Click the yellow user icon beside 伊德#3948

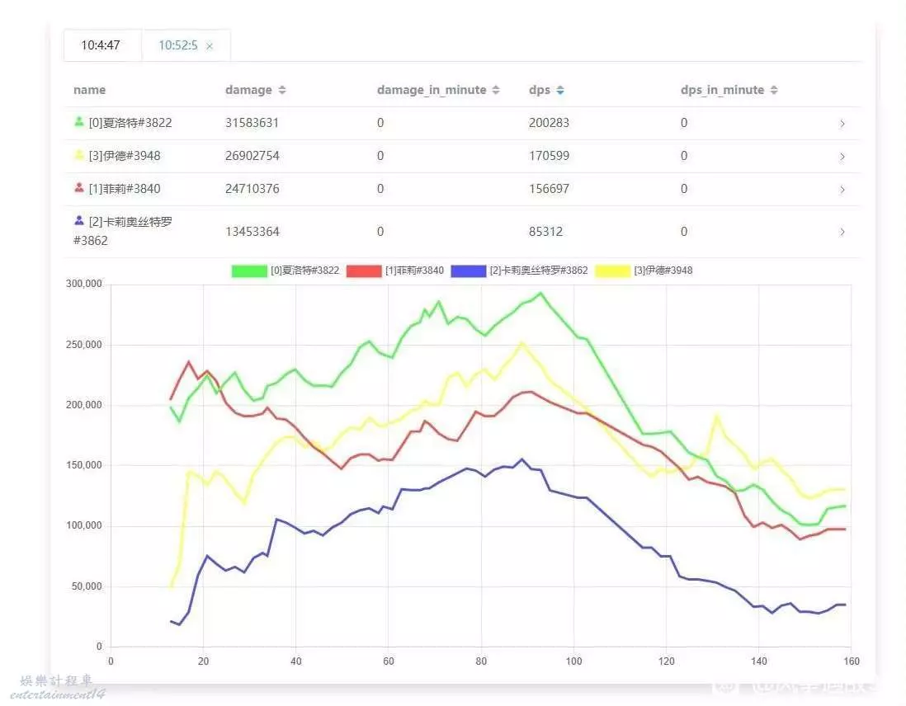[x=79, y=155]
